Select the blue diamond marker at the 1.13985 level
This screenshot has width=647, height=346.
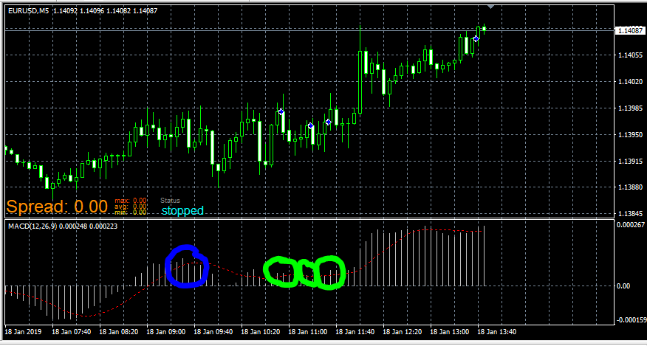tap(281, 111)
